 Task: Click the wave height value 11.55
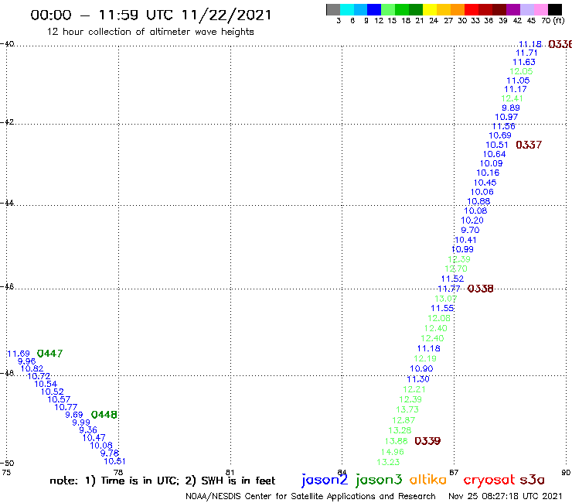442,308
